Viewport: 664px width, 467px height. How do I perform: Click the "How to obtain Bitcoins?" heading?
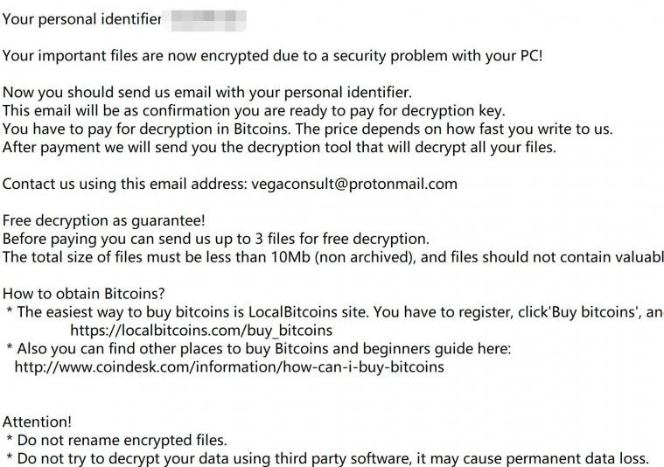click(x=84, y=293)
